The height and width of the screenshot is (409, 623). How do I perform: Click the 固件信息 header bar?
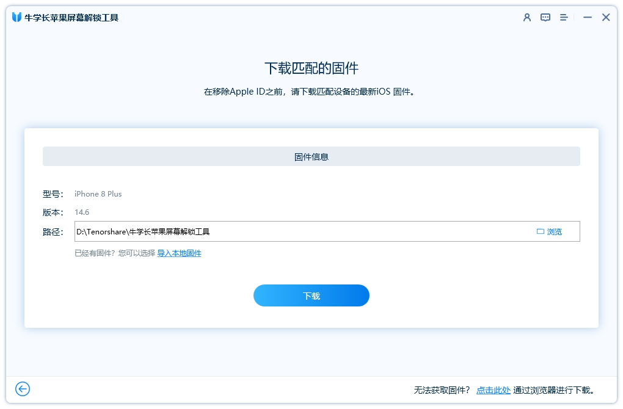(311, 156)
